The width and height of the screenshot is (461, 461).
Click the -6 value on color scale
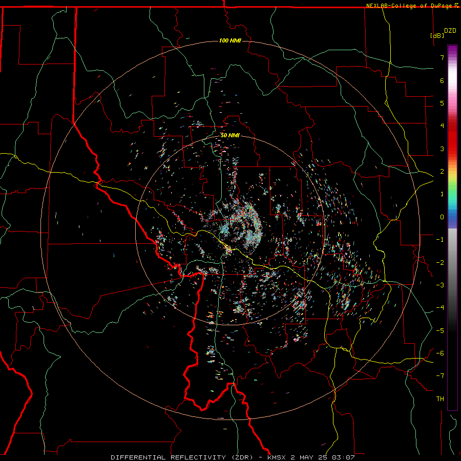(440, 353)
